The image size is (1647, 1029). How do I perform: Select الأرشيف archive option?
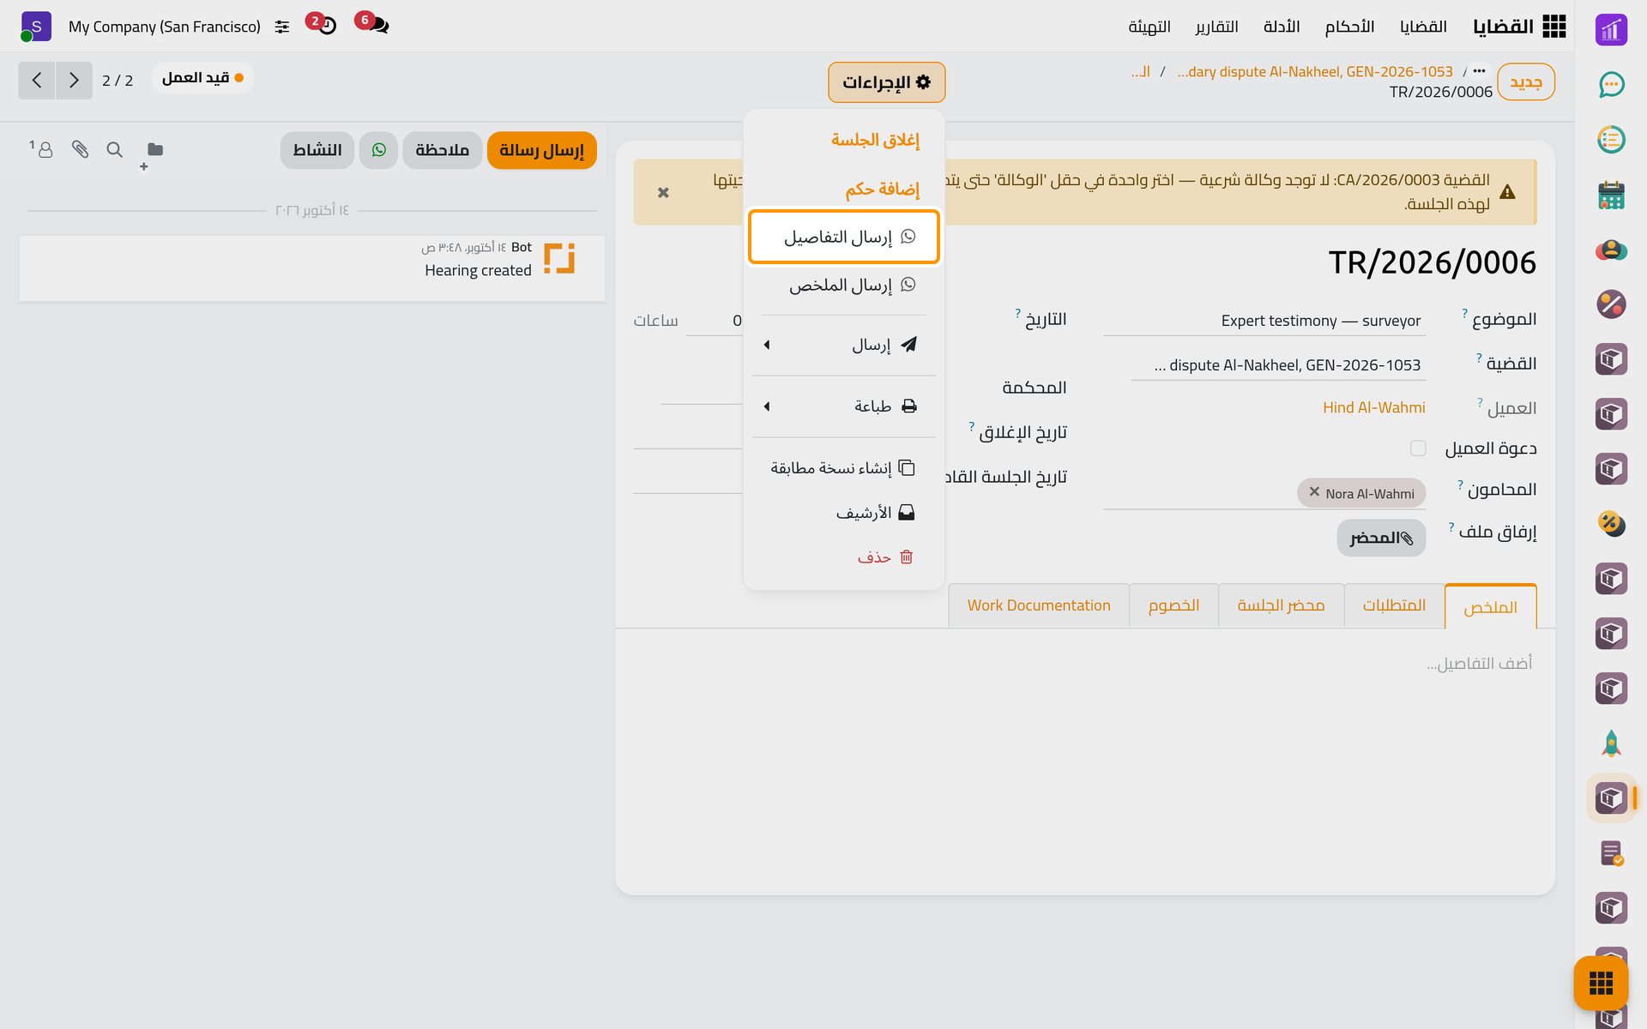click(844, 513)
